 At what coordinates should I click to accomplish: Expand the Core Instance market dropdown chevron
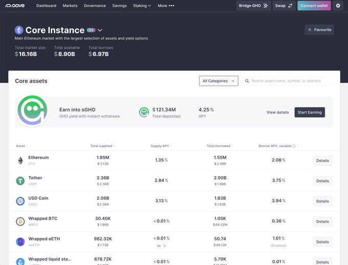(100, 30)
